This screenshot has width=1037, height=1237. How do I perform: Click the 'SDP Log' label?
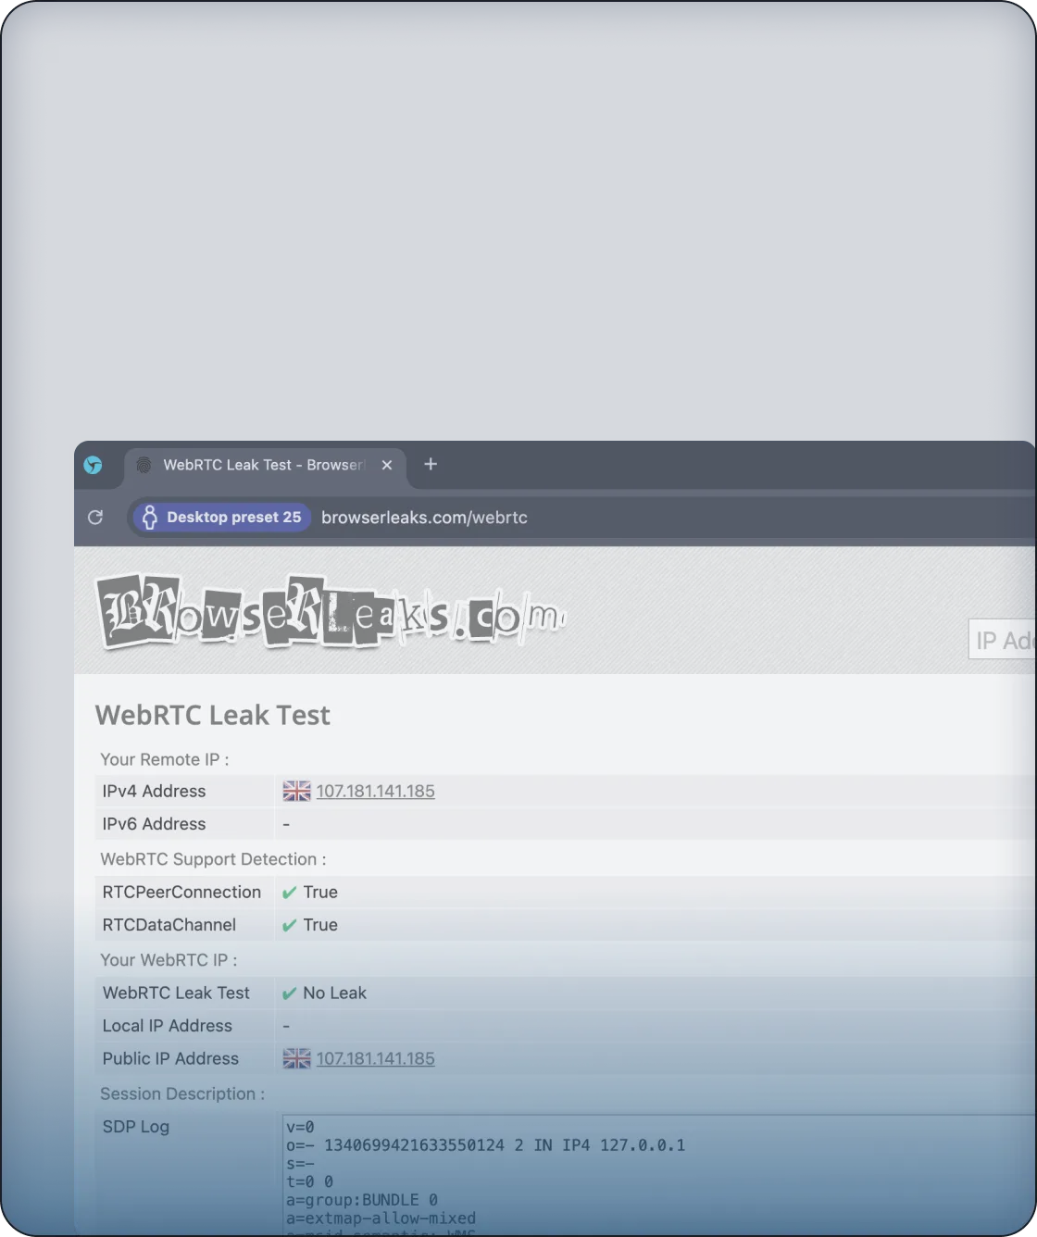(136, 1127)
